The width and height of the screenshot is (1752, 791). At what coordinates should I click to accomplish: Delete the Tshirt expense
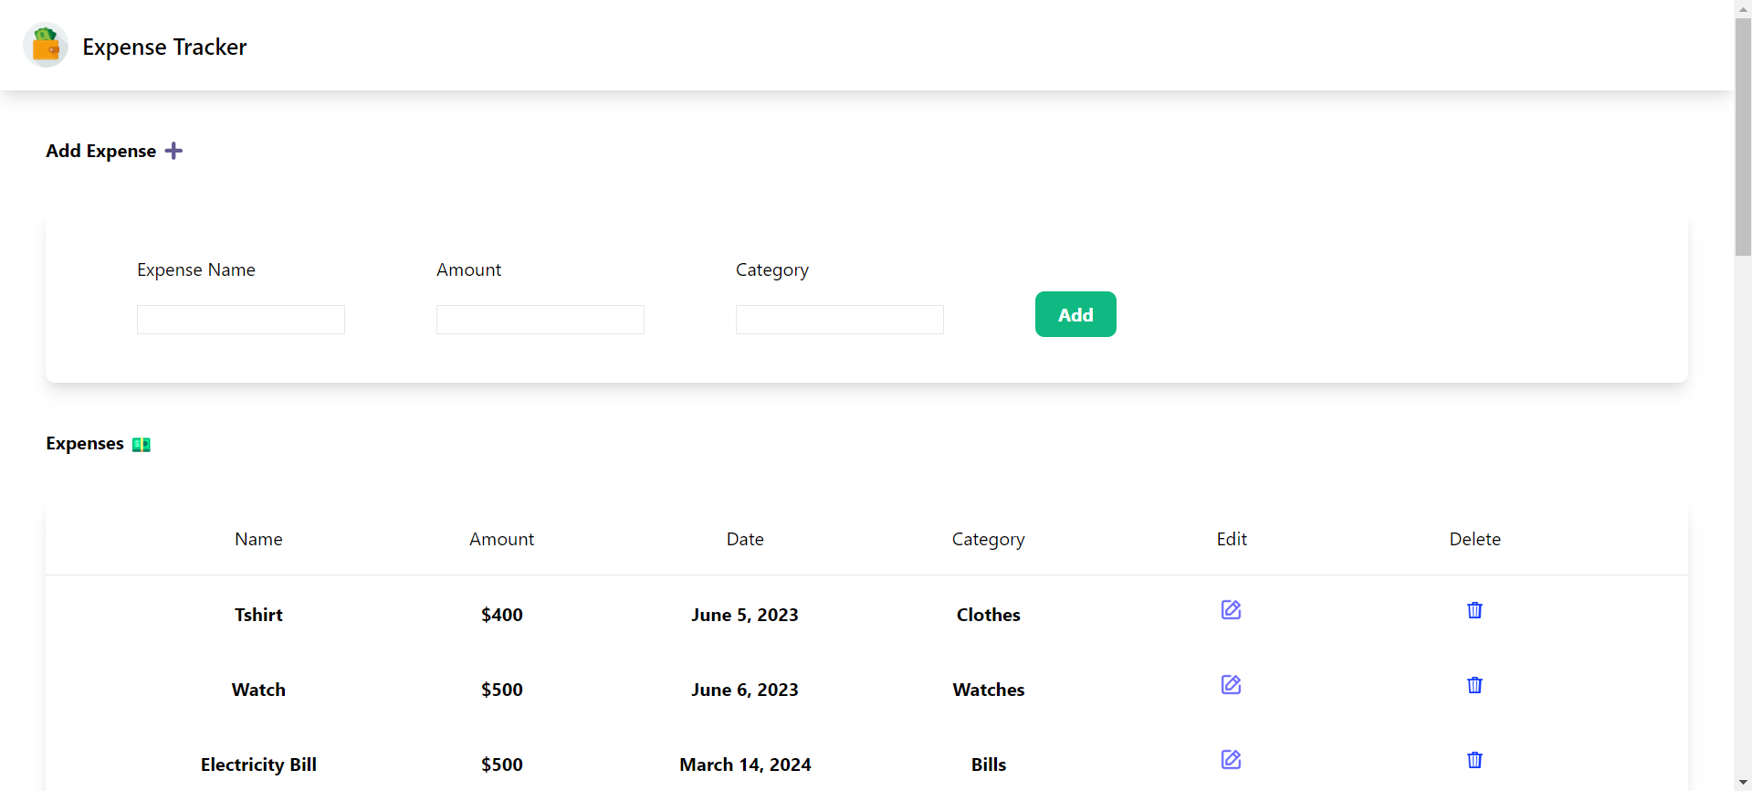1474,609
